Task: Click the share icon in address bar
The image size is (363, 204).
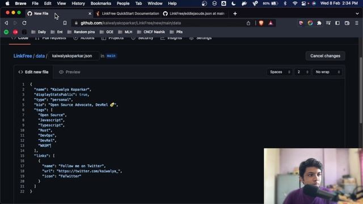Action: [x=248, y=23]
